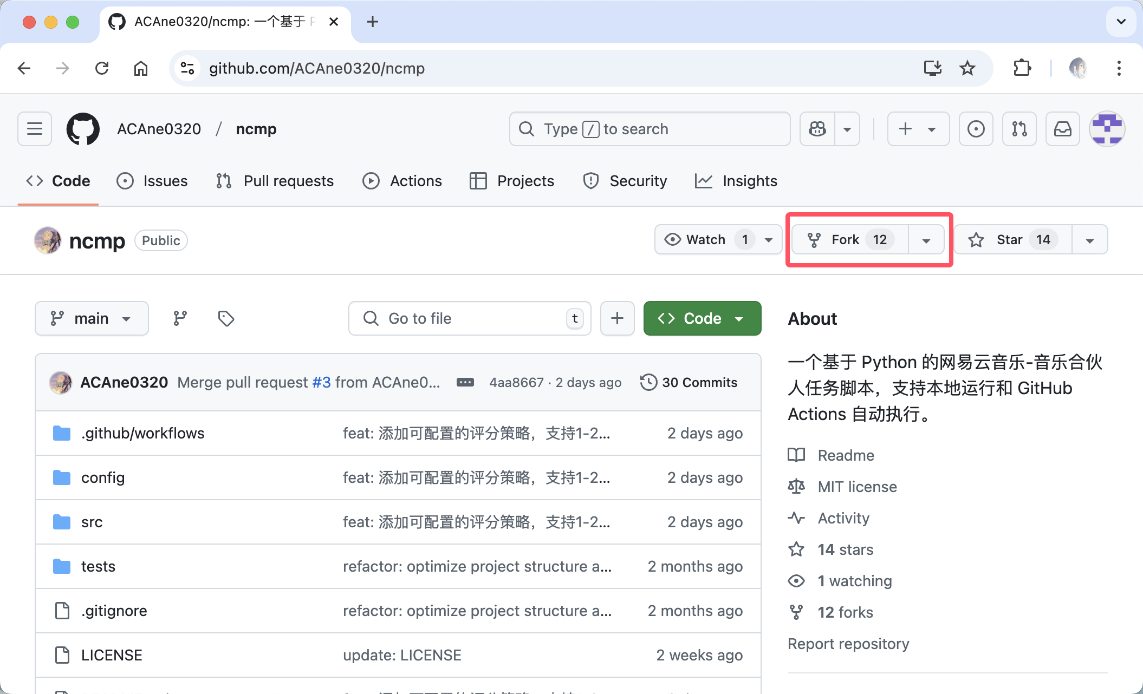Expand the Star lists dropdown arrow

pyautogui.click(x=1090, y=239)
